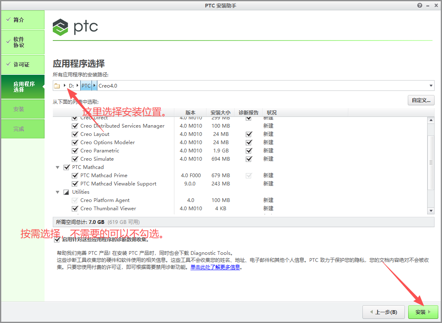
Task: Click the PTC logo
Action: (75, 27)
